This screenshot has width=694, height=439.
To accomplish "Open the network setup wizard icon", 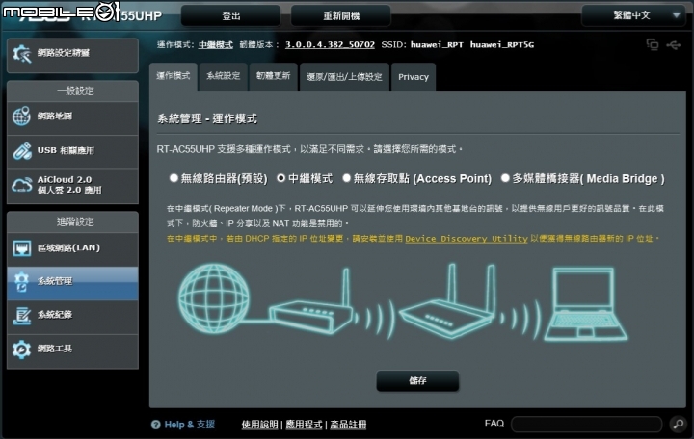I will click(21, 54).
